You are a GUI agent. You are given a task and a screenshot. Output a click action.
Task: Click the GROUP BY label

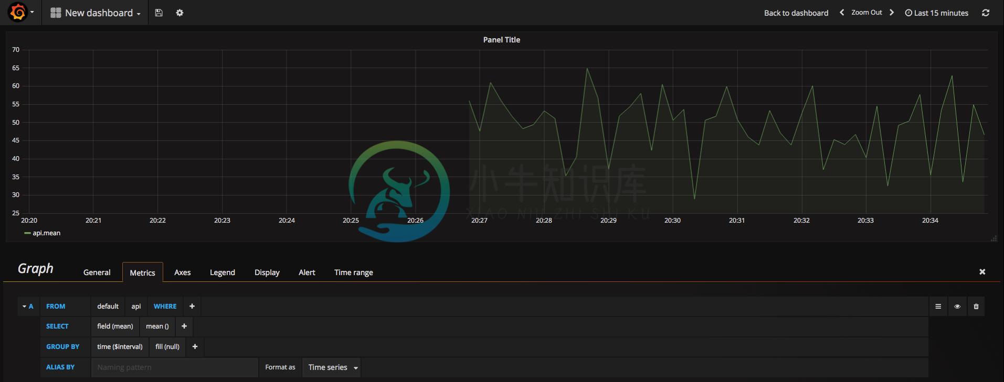pos(62,346)
